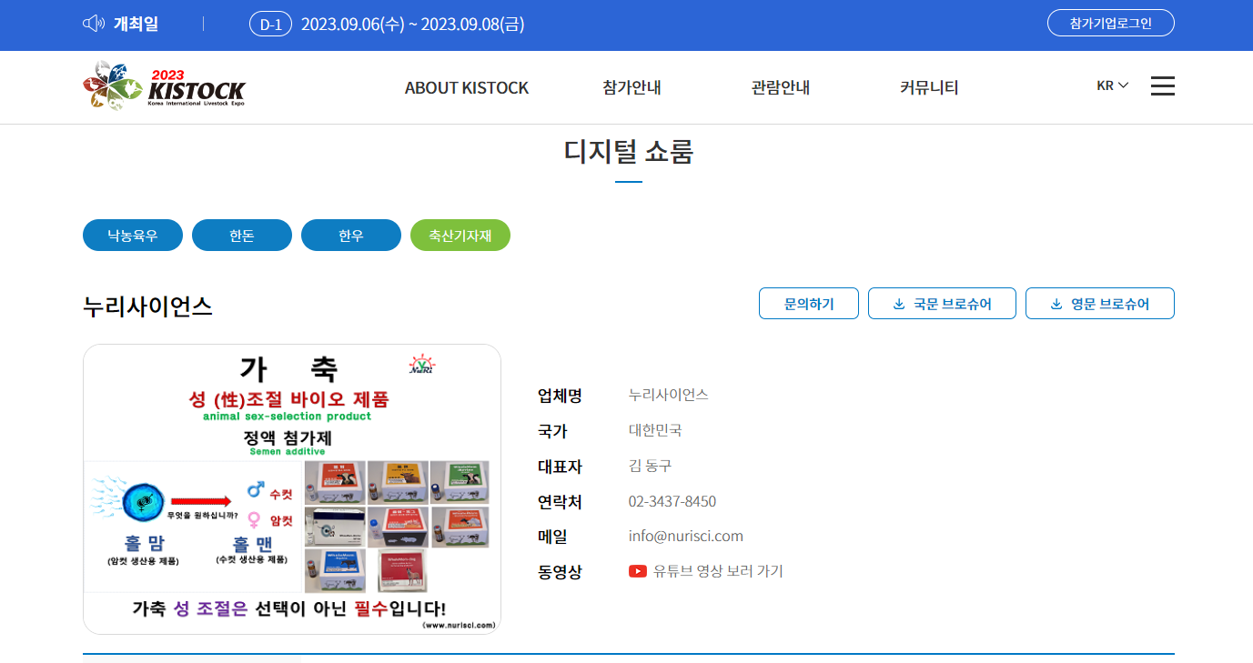Open the 커뮤니티 menu
The height and width of the screenshot is (663, 1253).
[929, 87]
